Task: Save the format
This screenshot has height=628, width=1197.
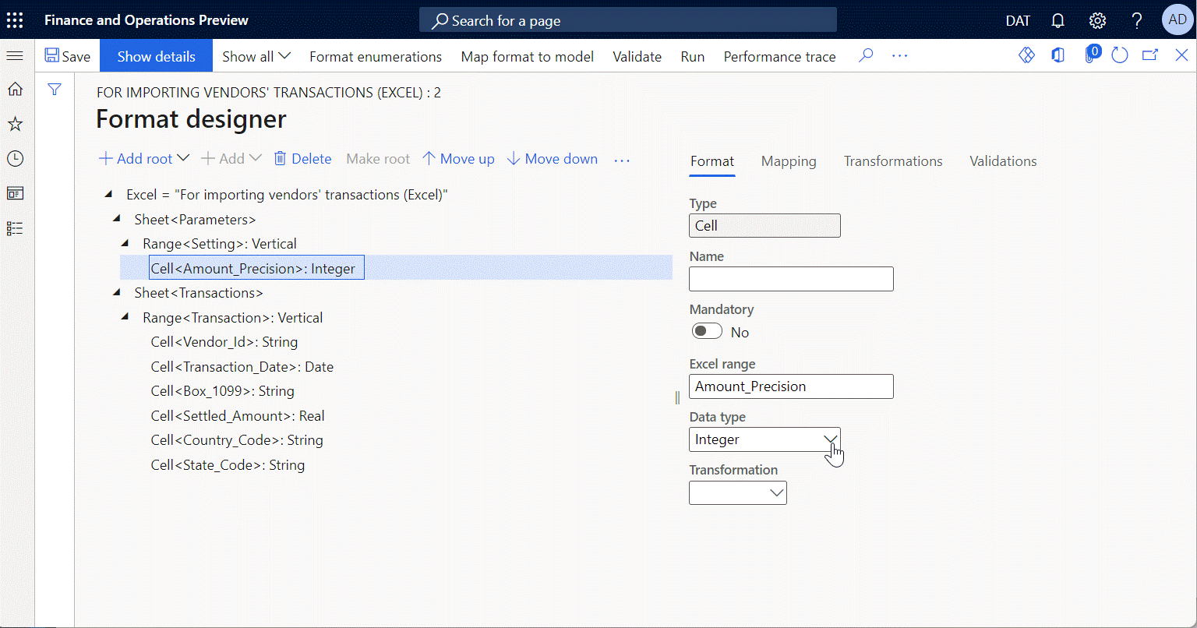Action: tap(68, 56)
